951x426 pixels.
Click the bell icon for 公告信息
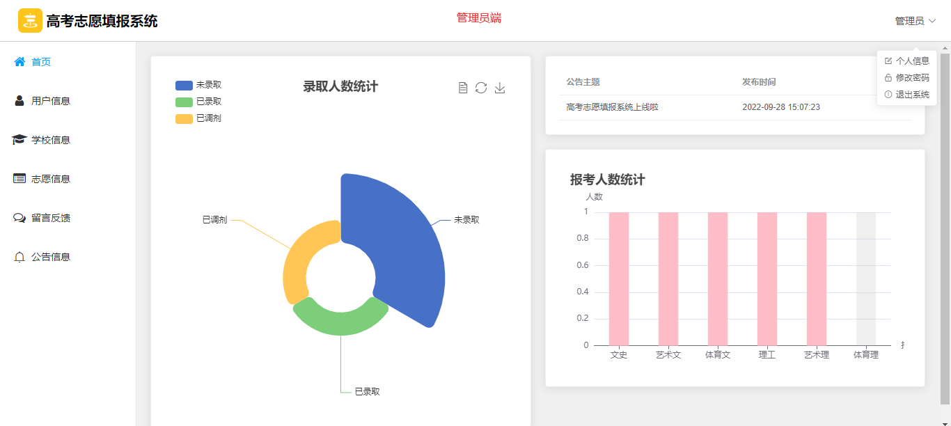tap(19, 257)
